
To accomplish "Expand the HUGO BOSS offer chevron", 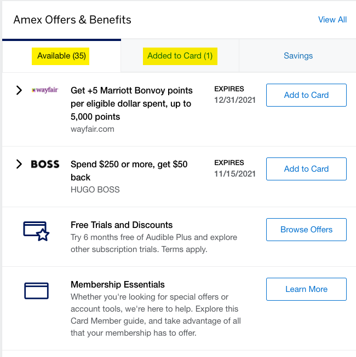I will (x=19, y=164).
